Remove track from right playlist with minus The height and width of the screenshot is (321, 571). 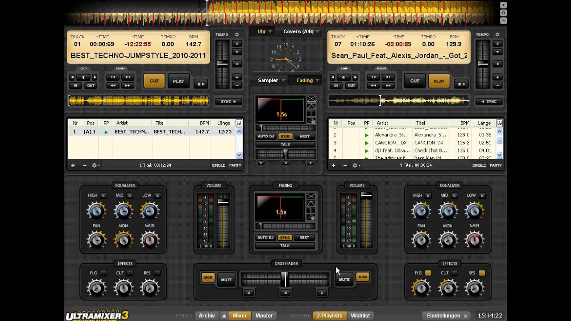point(345,165)
